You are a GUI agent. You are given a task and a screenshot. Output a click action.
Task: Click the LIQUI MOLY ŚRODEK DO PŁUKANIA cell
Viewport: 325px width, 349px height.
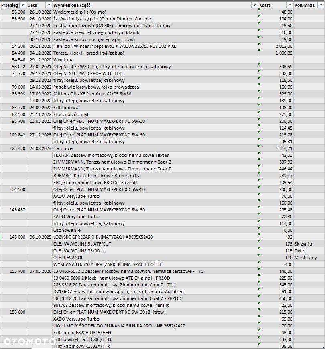[x=155, y=326]
